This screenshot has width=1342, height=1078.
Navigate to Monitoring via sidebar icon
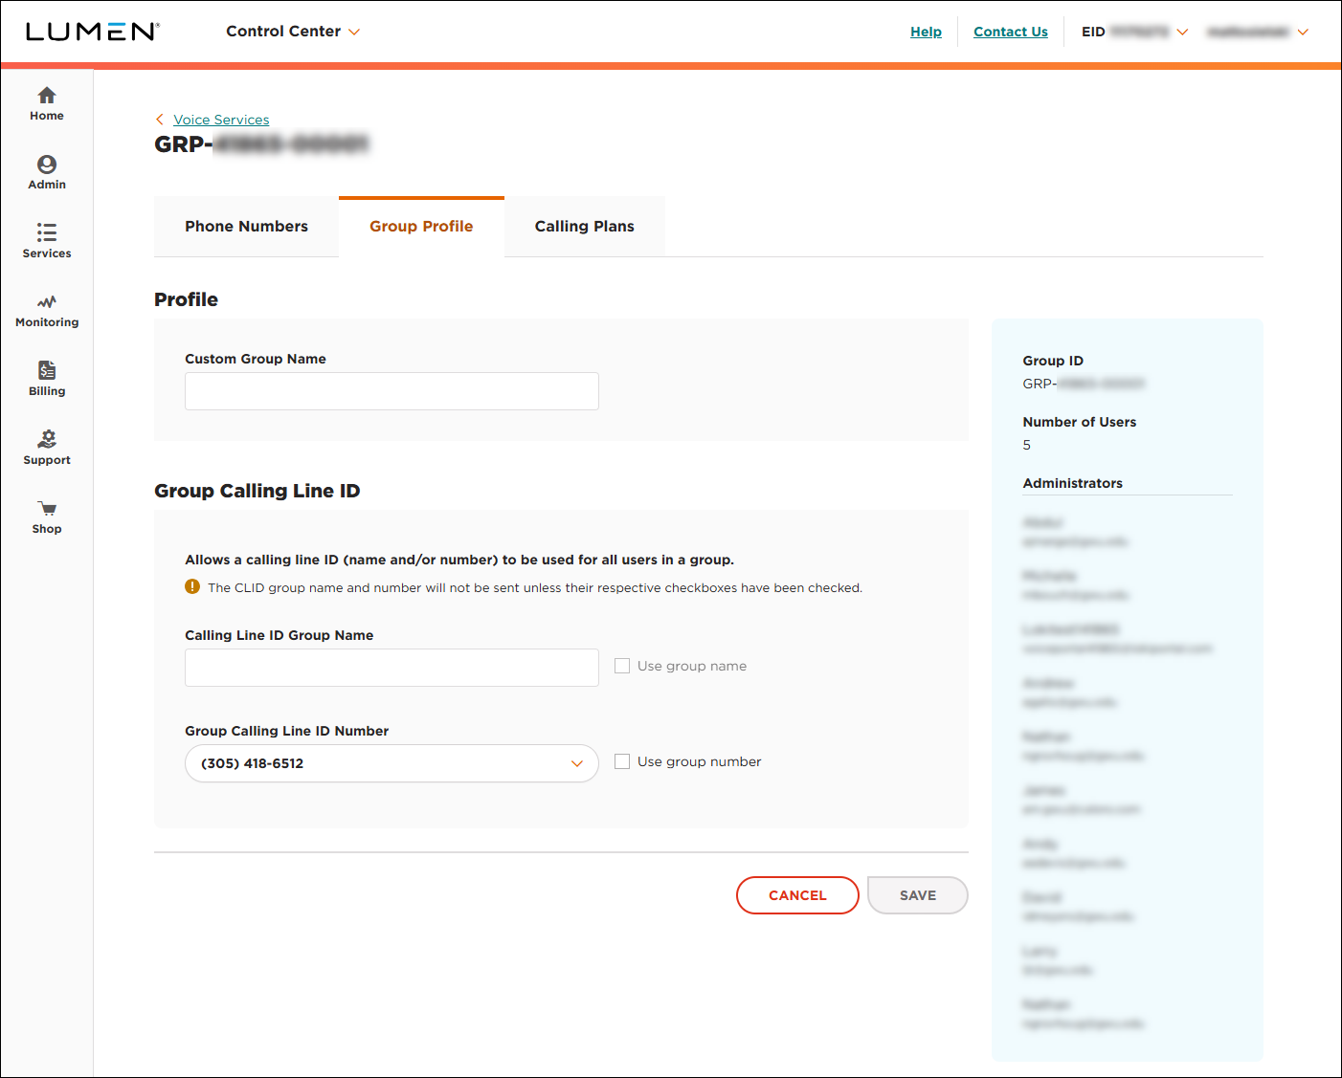(x=46, y=309)
